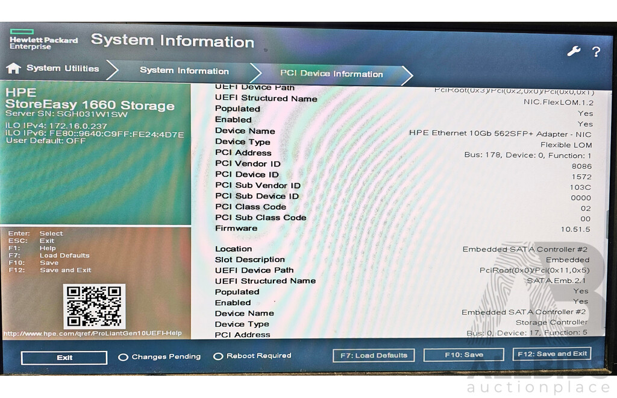Click the F7: Load Defaults key hint

[x=49, y=256]
